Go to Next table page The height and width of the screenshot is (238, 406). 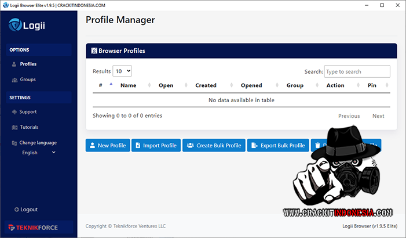click(378, 116)
